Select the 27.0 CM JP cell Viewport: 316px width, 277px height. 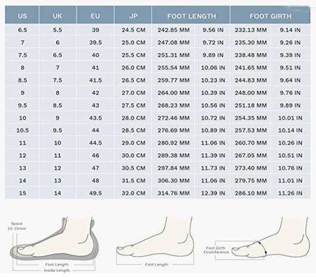133,93
